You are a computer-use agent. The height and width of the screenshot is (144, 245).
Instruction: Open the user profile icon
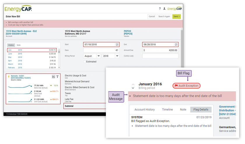[164, 9]
